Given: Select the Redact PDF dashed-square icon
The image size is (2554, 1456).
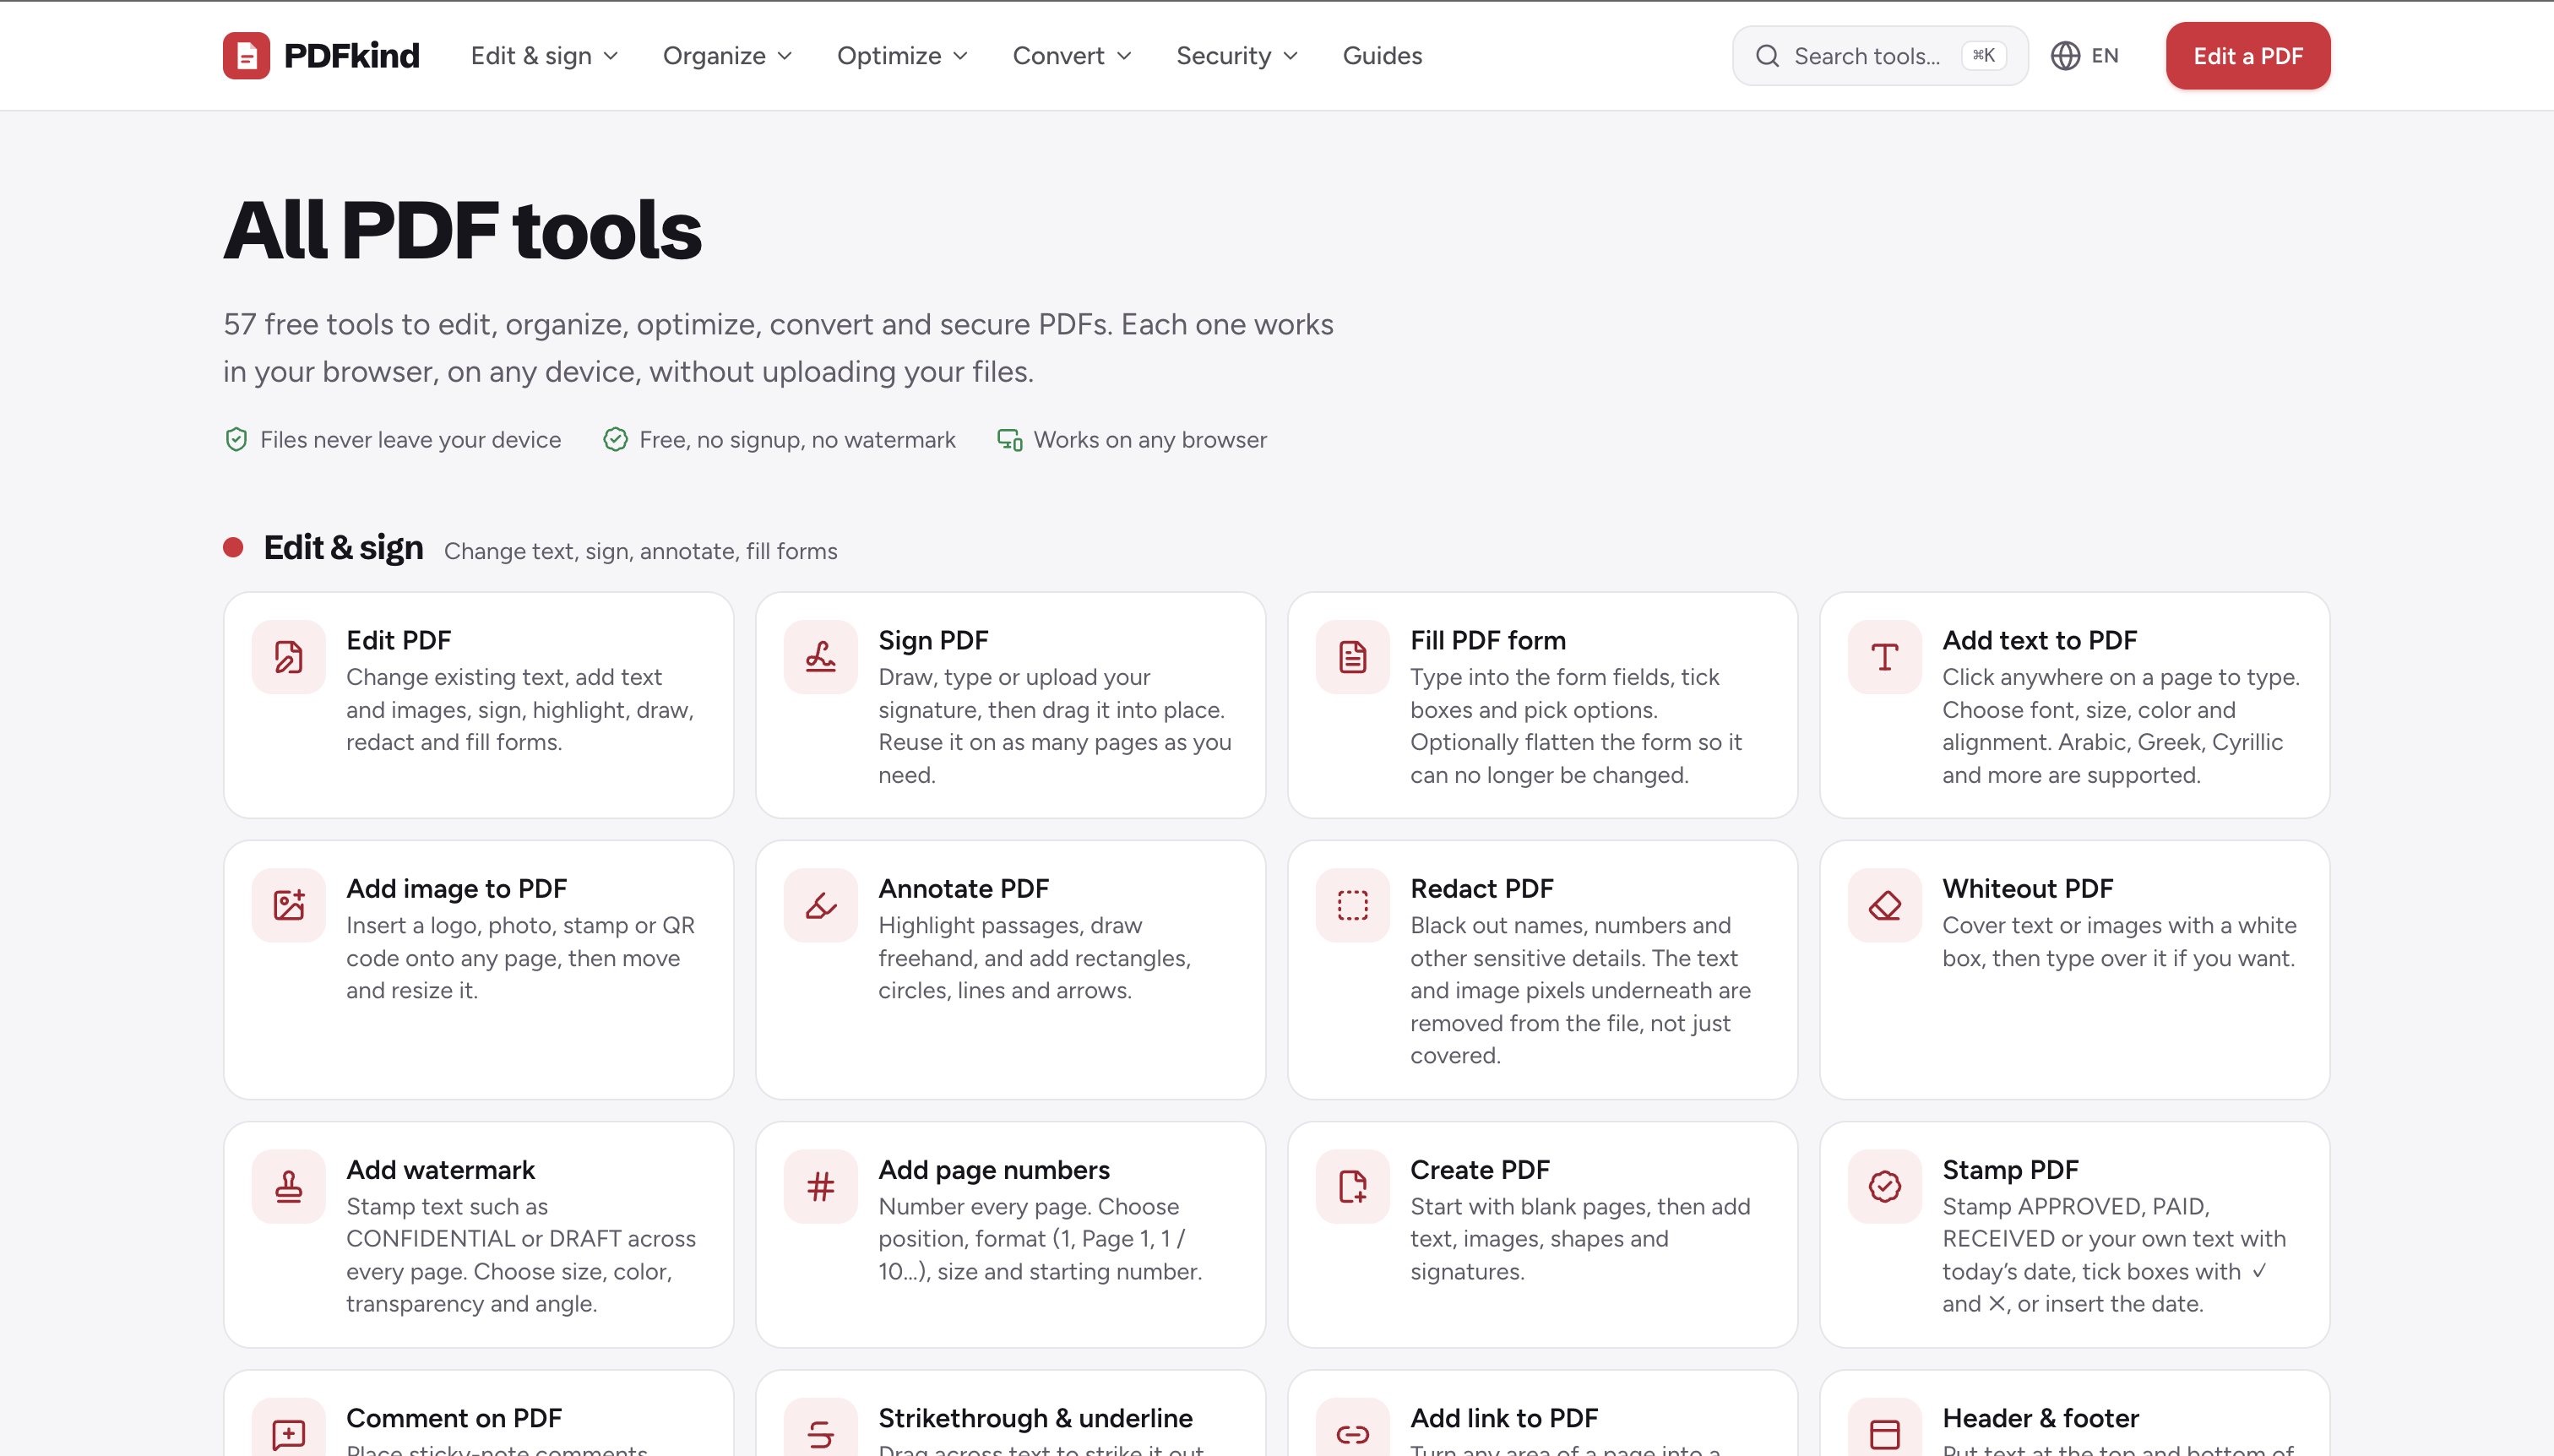Looking at the screenshot, I should coord(1353,905).
